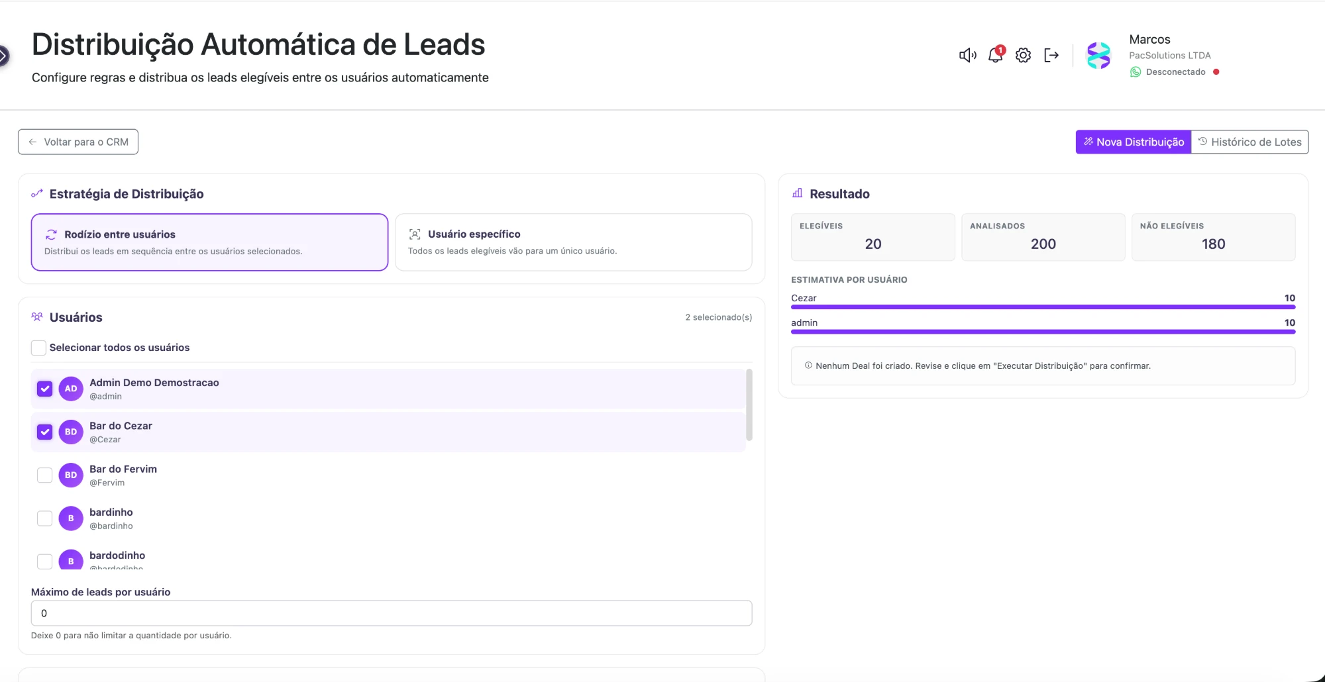This screenshot has height=682, width=1325.
Task: Click the Usuários group icon
Action: (x=37, y=317)
